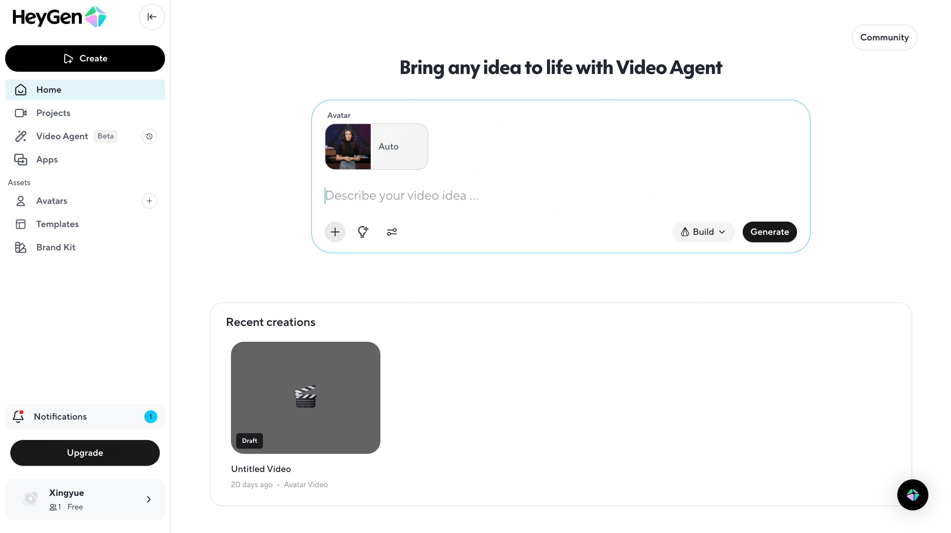Screen dimensions: 951x533
Task: Open the Auto avatar selector
Action: coord(376,147)
